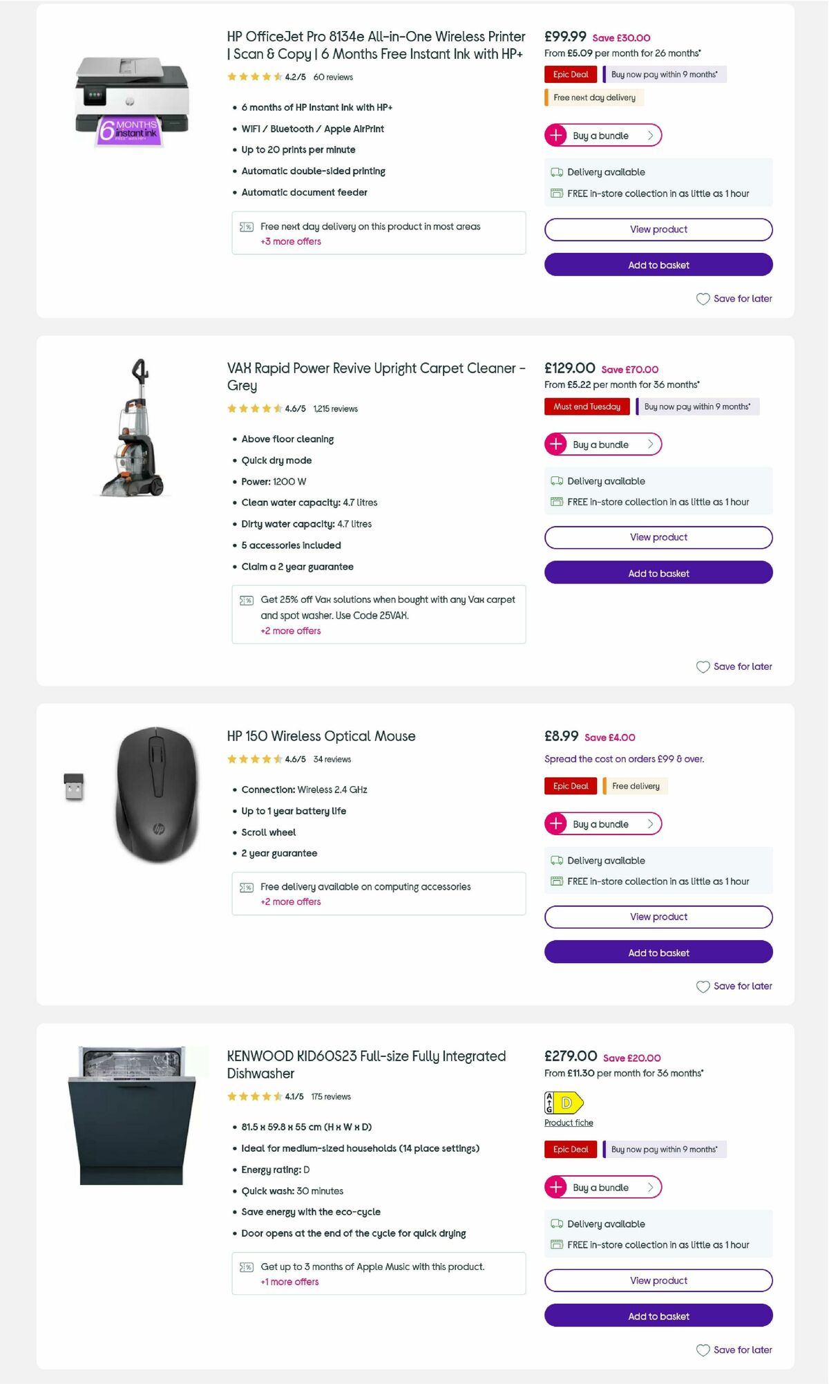Expand +2 more offers on the VAX cleaner
This screenshot has width=829, height=1384.
pyautogui.click(x=290, y=630)
